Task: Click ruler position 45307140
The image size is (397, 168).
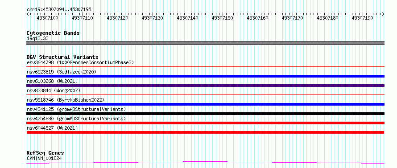Action: (187, 18)
